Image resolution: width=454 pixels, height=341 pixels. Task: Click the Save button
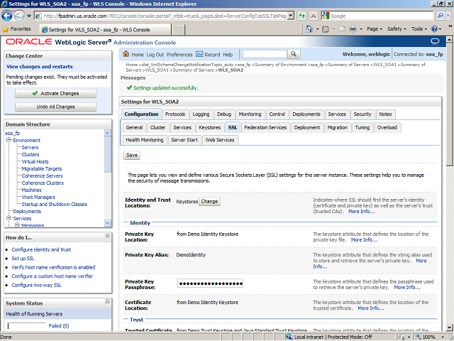pyautogui.click(x=132, y=155)
